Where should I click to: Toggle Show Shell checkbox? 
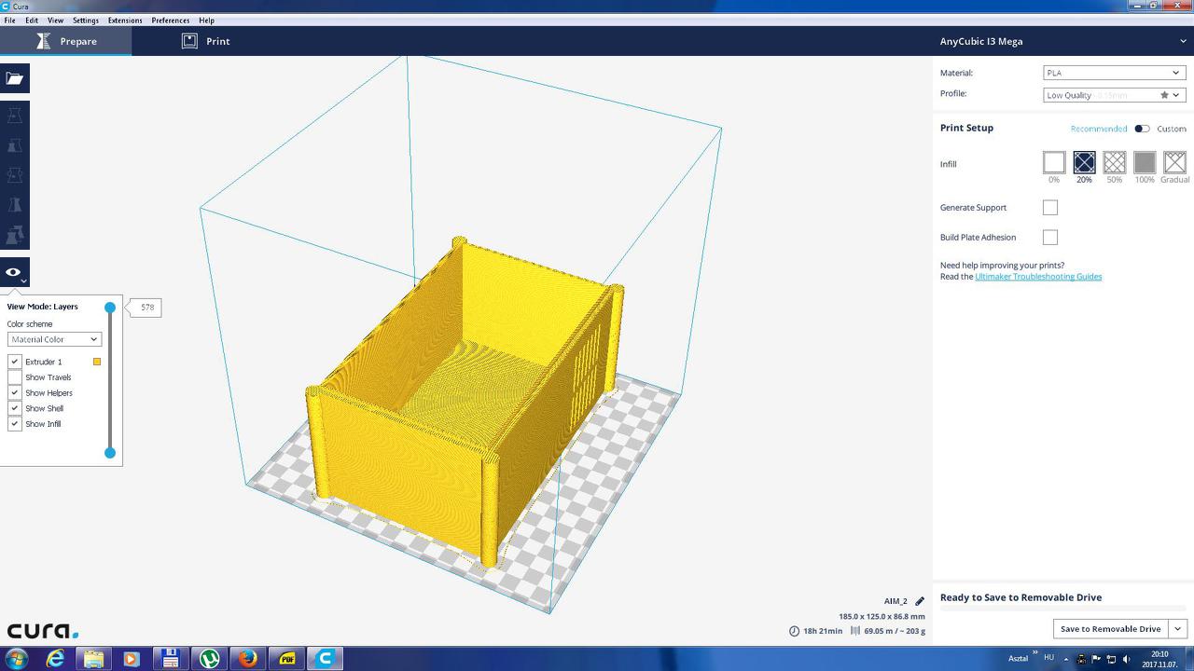click(x=15, y=408)
